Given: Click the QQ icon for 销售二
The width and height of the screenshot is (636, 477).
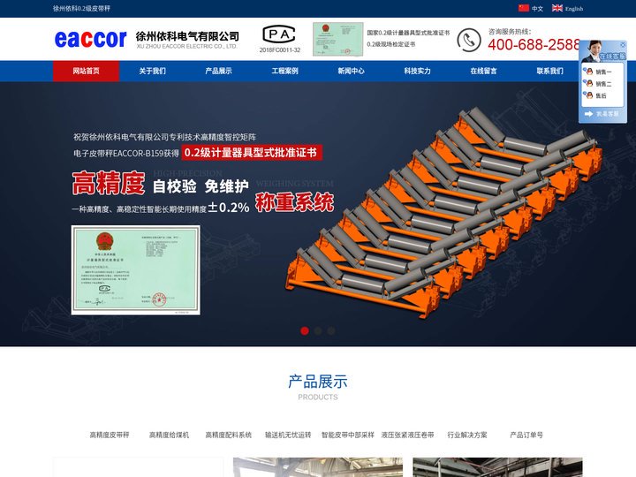Looking at the screenshot, I should (589, 84).
